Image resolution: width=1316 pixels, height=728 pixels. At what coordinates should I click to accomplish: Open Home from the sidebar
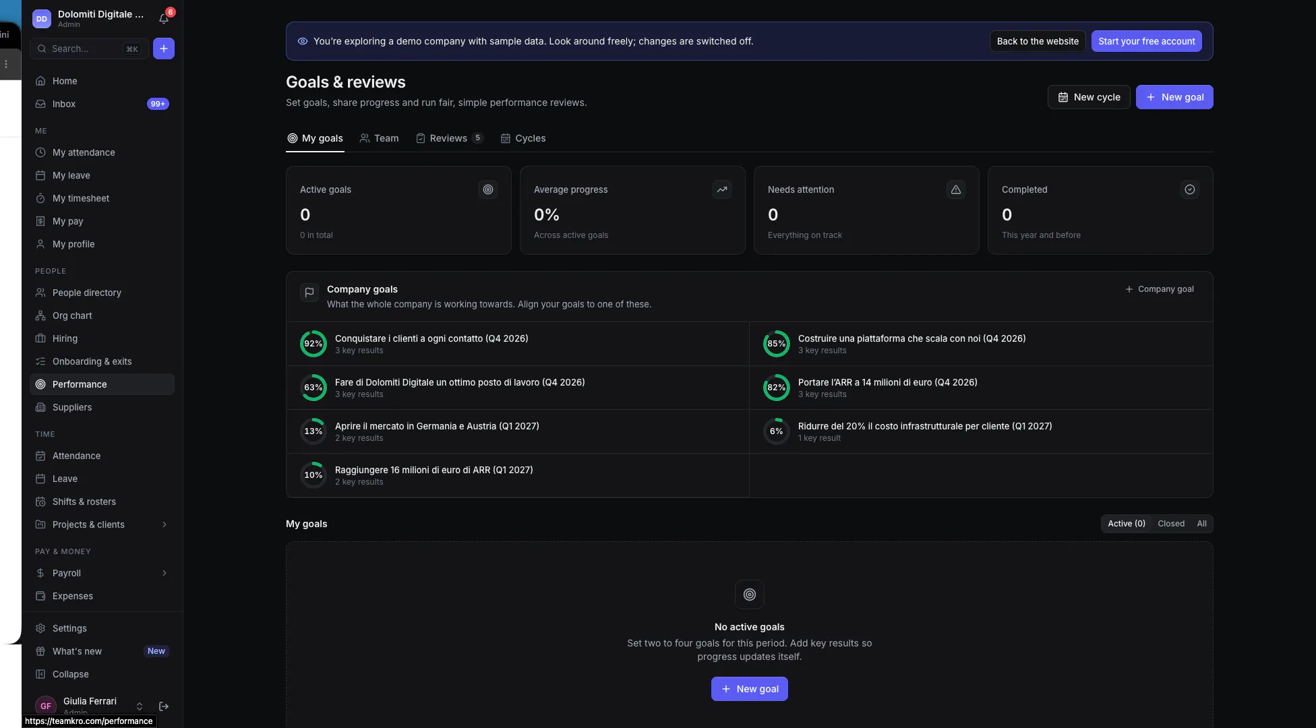(102, 81)
